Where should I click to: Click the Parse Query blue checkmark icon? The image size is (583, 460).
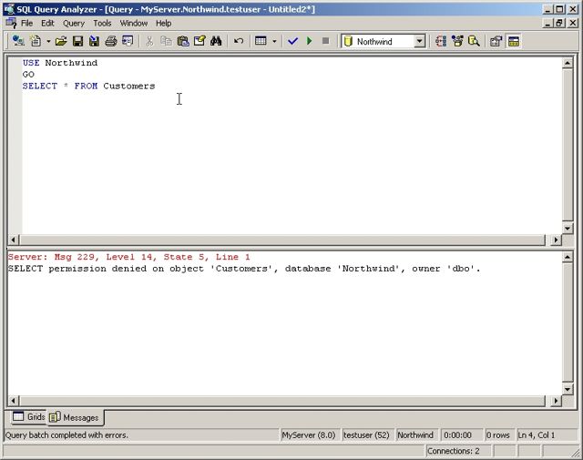coord(292,41)
